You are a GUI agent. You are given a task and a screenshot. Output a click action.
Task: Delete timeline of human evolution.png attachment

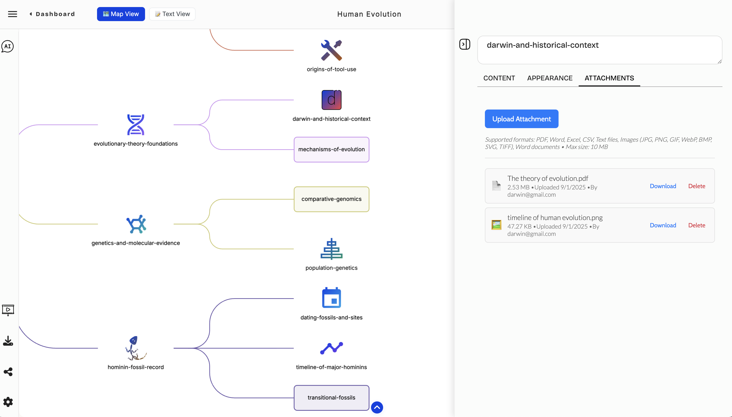click(697, 225)
